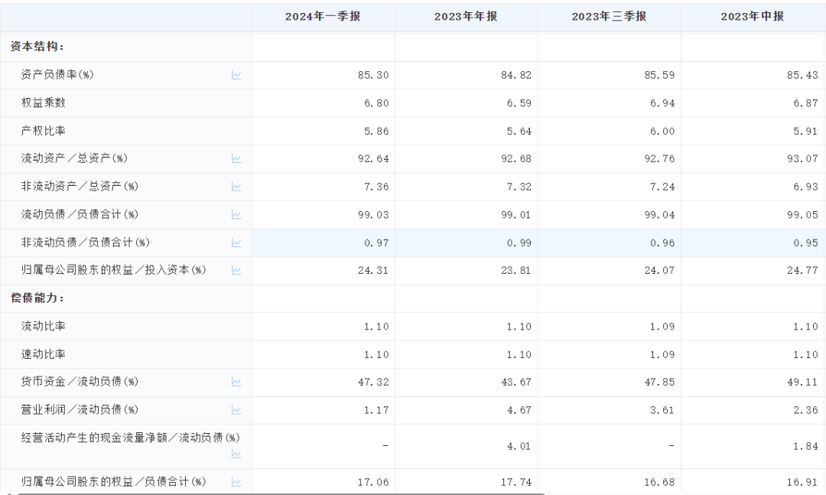Open chart icon next to 货币资金/流动负债(%)

pos(236,382)
